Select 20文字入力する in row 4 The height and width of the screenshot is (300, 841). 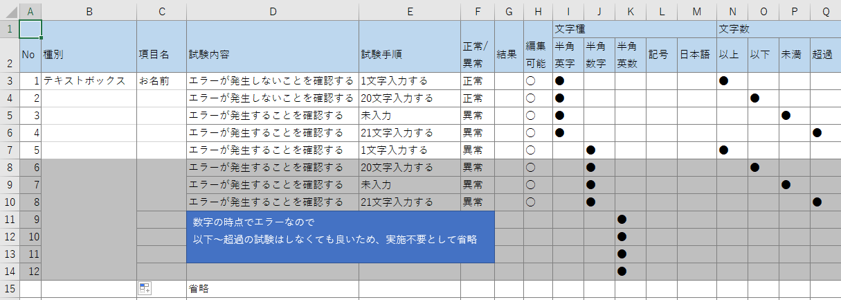[410, 98]
